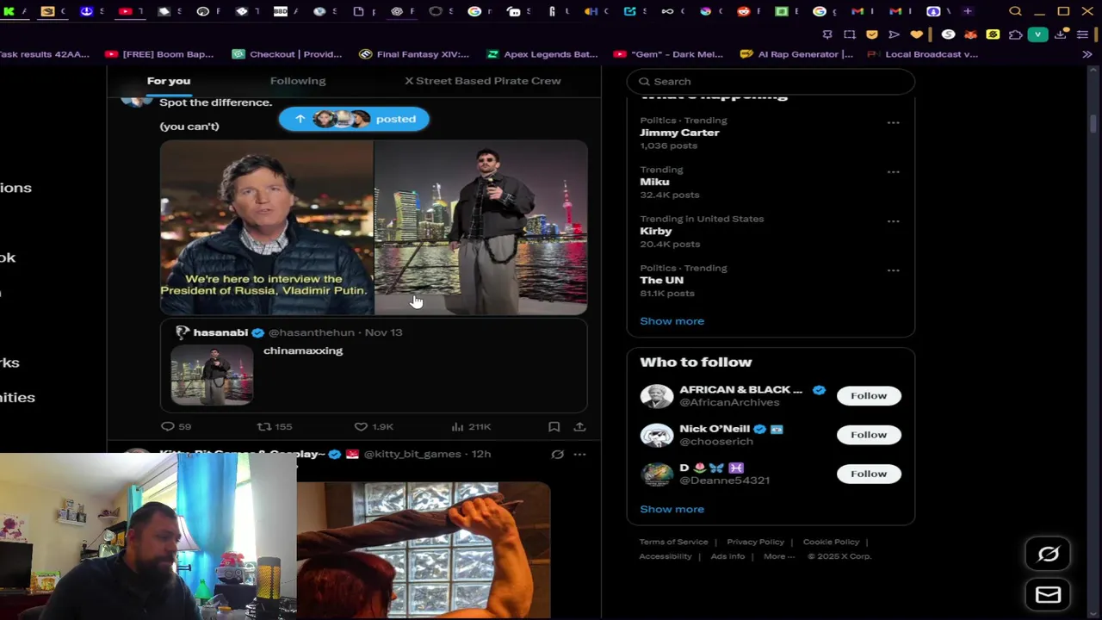This screenshot has width=1102, height=620.
Task: Open the Miku trending topic
Action: (x=654, y=182)
